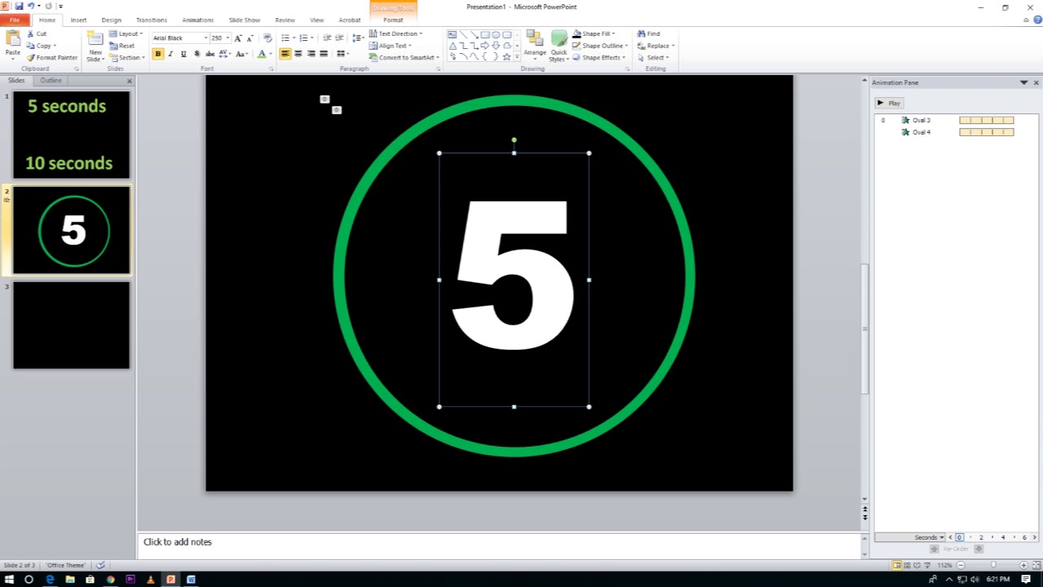Screen dimensions: 1043x587
Task: Undo the last action
Action: pos(31,7)
